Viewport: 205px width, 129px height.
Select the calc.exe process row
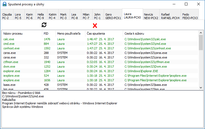[100, 39]
